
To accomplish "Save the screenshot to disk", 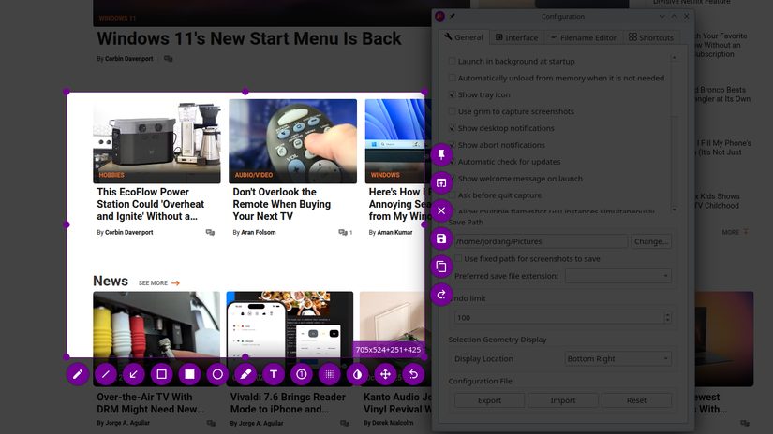I will click(x=441, y=239).
